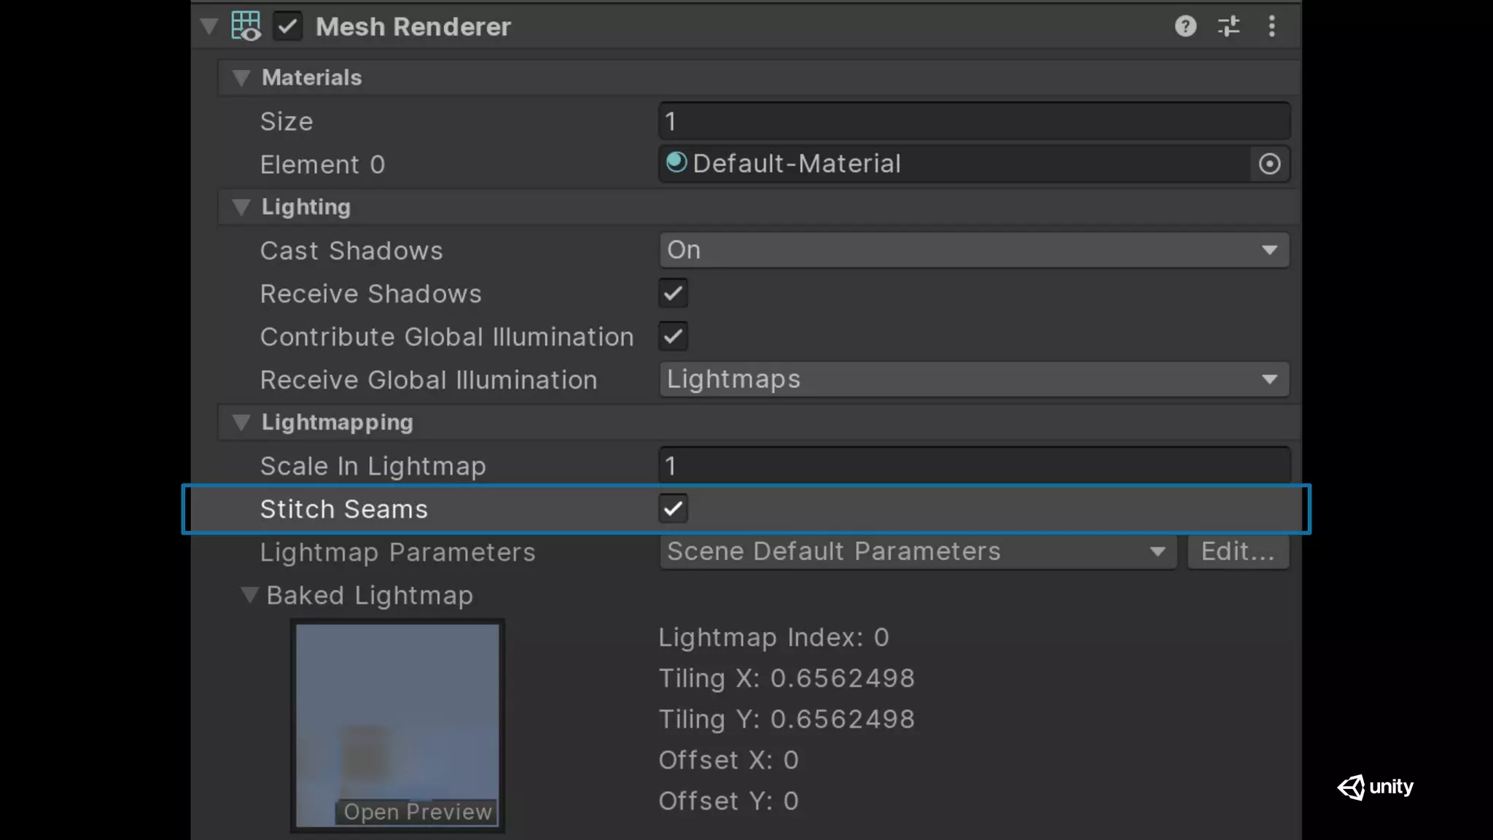Open the Cast Shadows dropdown

click(x=974, y=250)
